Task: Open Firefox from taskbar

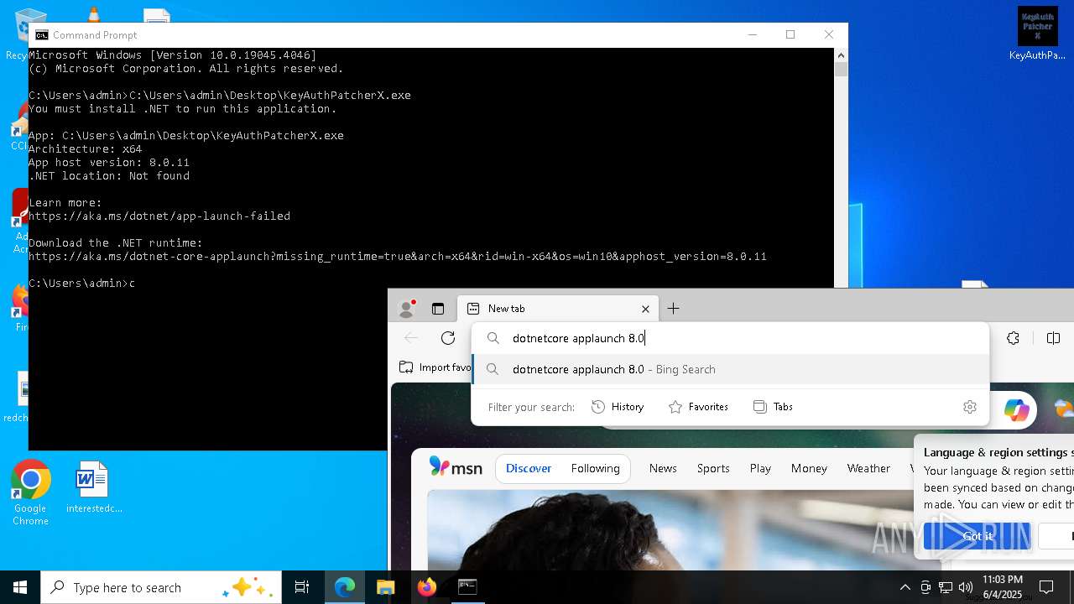Action: click(426, 587)
